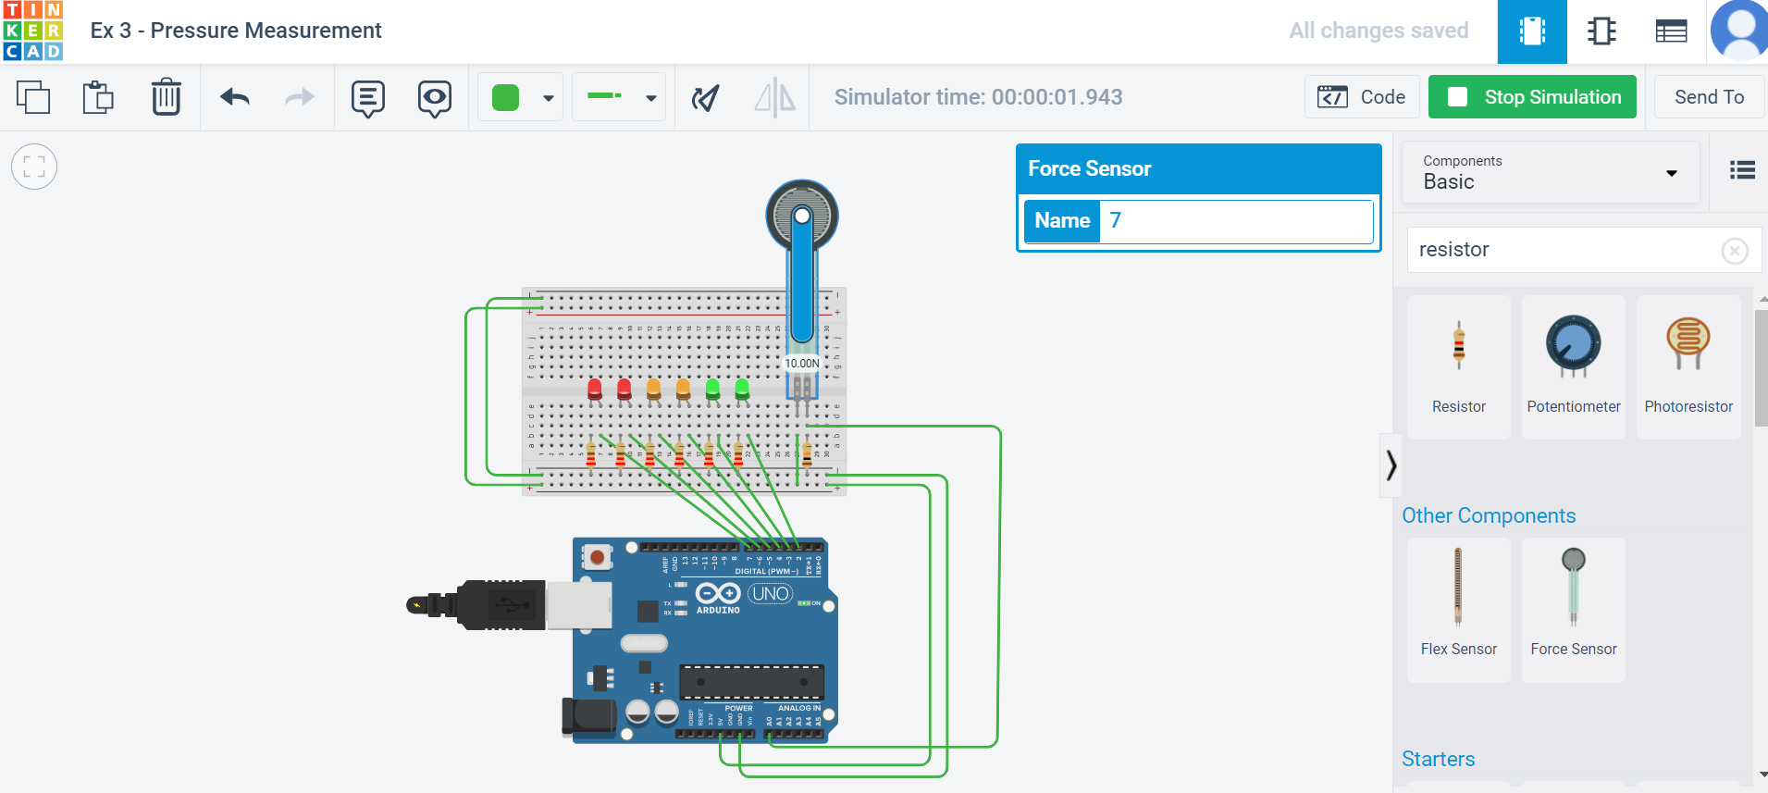The image size is (1768, 793).
Task: Click the Mirror icon
Action: (775, 97)
